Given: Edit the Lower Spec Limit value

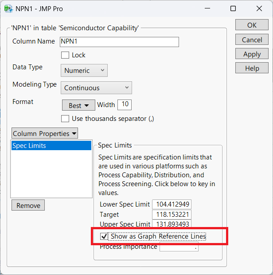Looking at the screenshot, I should click(172, 204).
